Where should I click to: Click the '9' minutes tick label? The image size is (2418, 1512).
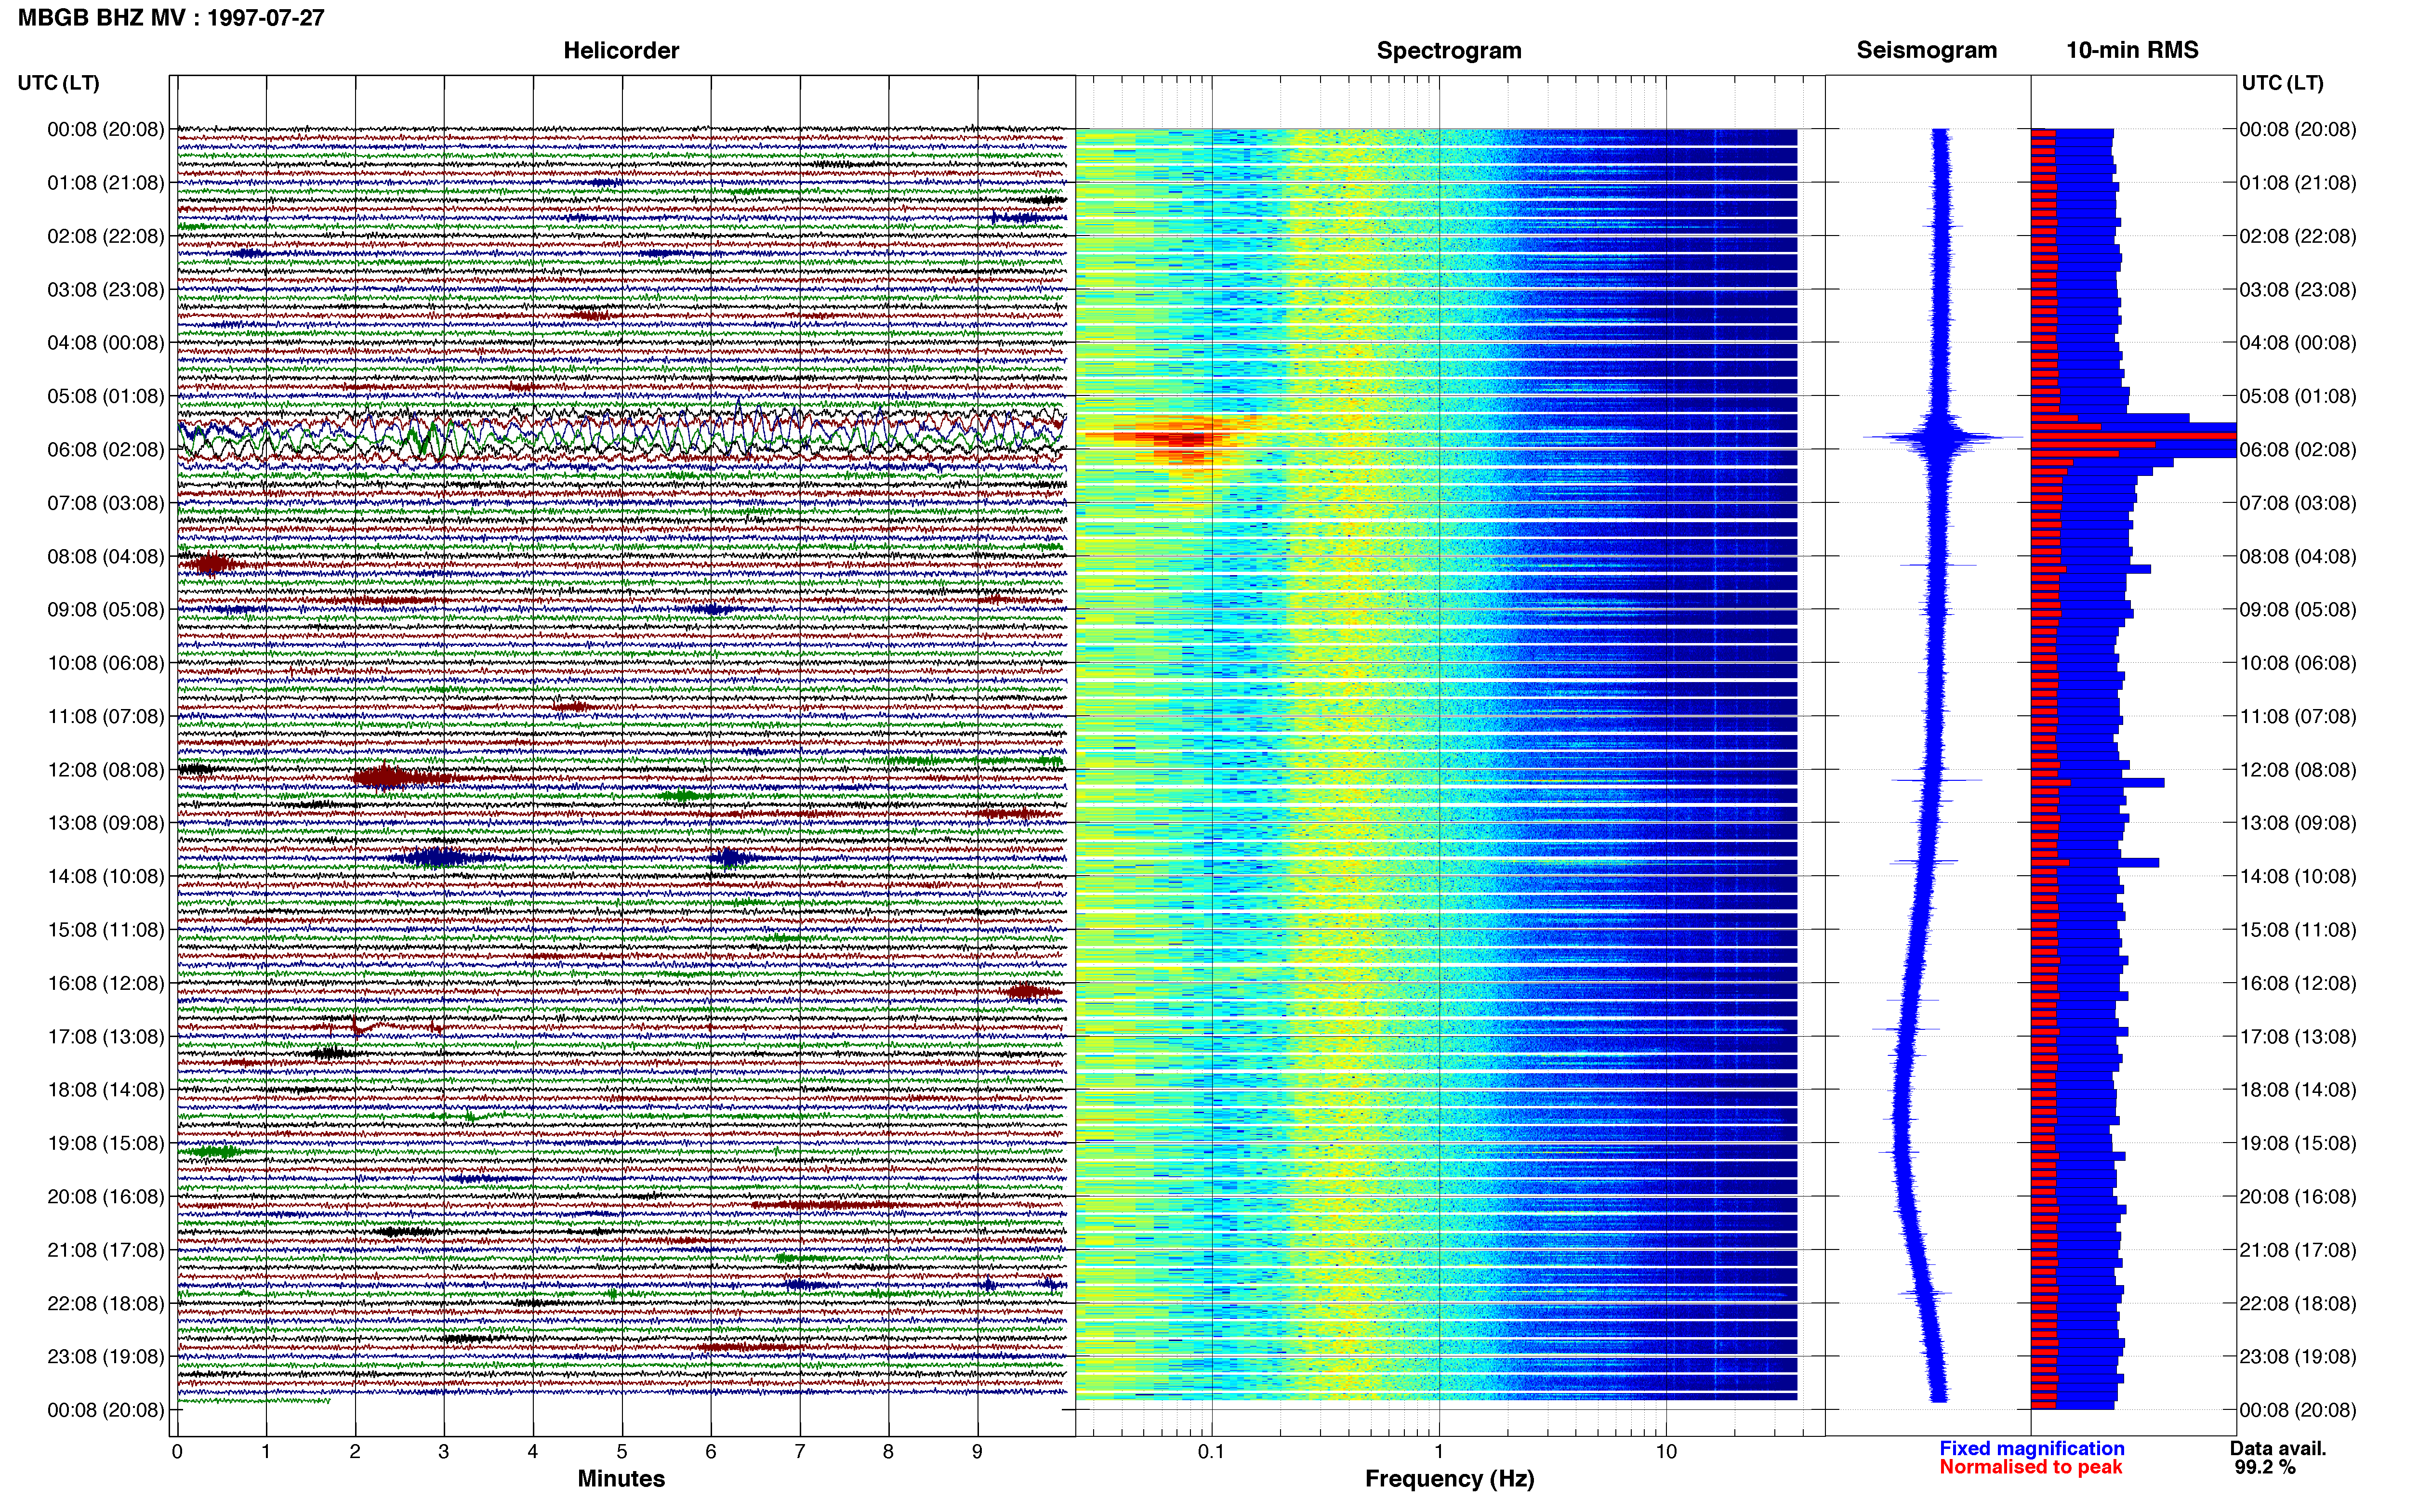pos(977,1452)
